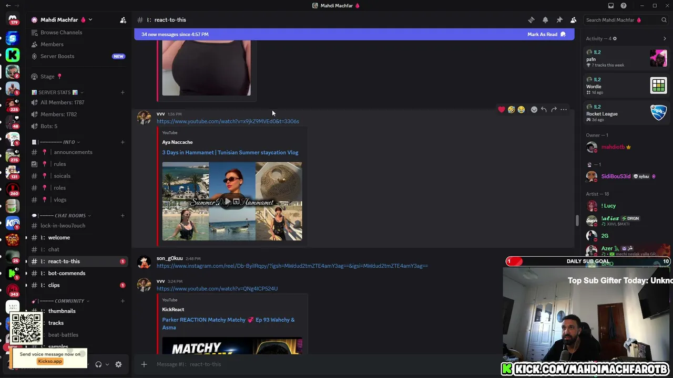This screenshot has width=673, height=378.
Task: Collapse the SERVER STATS category
Action: (x=58, y=92)
